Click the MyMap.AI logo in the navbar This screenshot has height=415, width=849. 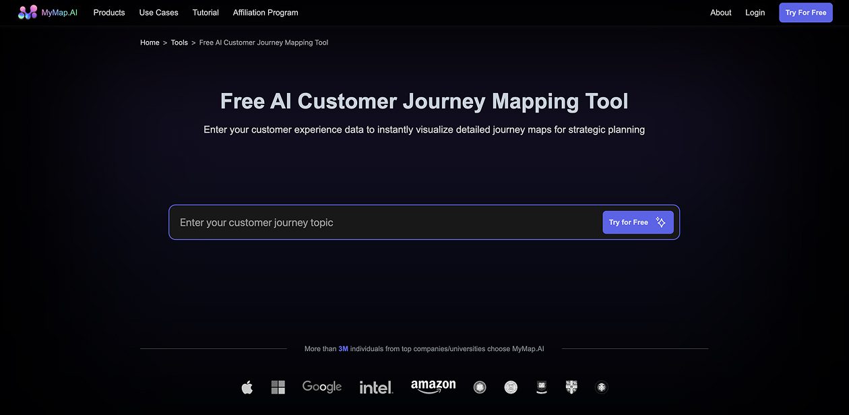point(47,12)
